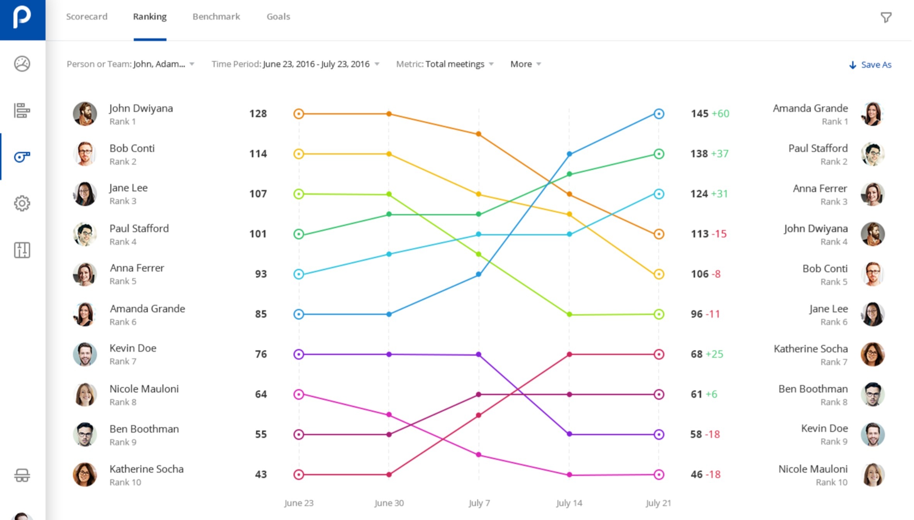
Task: Open the More filters dropdown
Action: point(525,64)
